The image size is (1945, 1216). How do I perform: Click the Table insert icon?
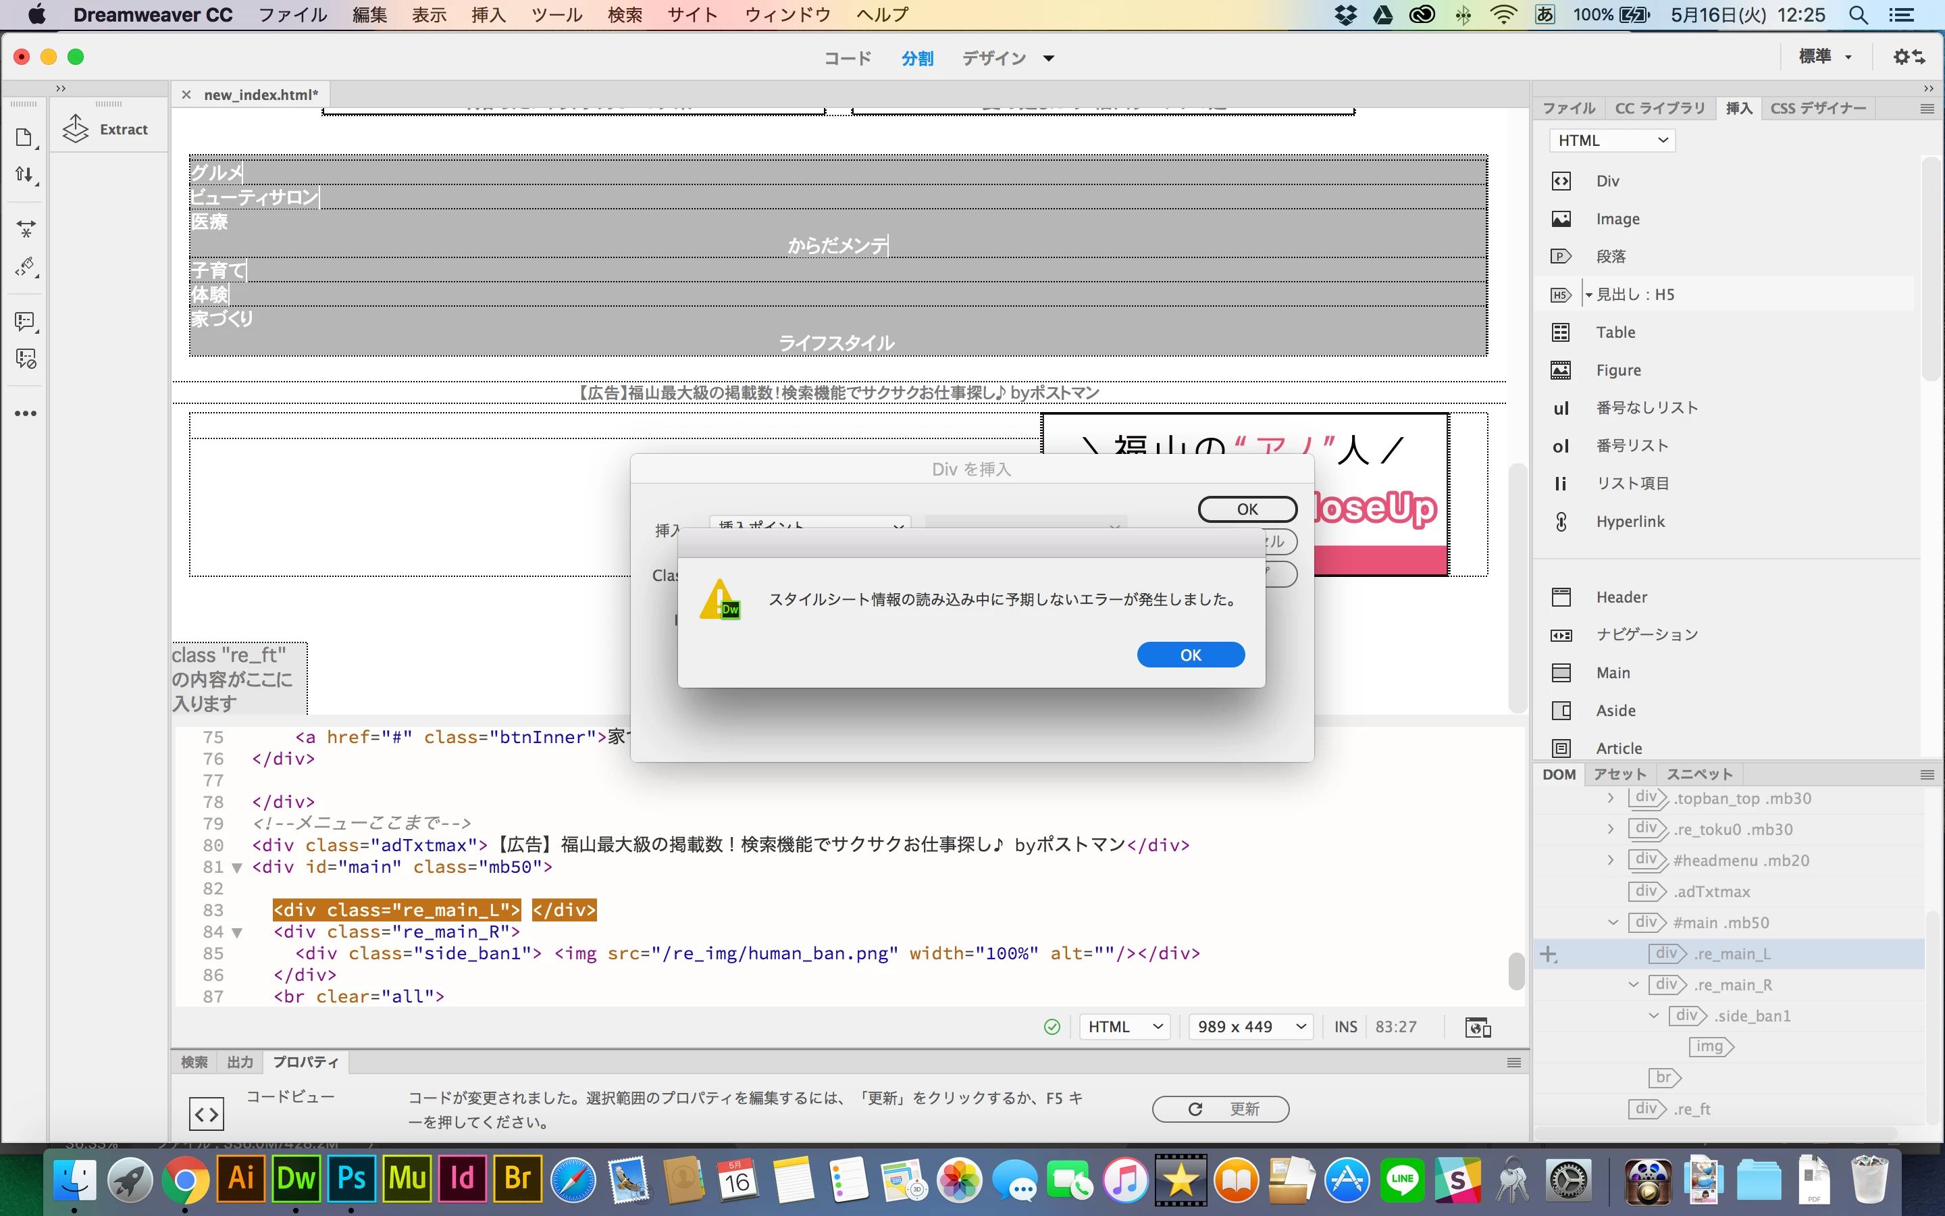1561,332
